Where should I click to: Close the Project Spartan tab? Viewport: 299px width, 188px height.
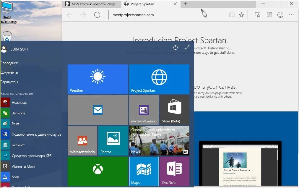(175, 4)
